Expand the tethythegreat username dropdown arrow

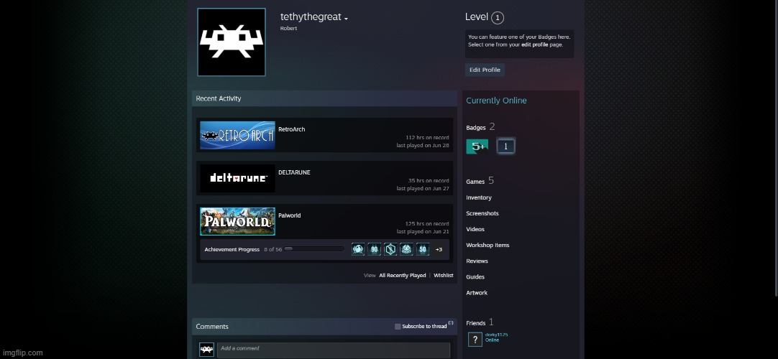pos(346,19)
